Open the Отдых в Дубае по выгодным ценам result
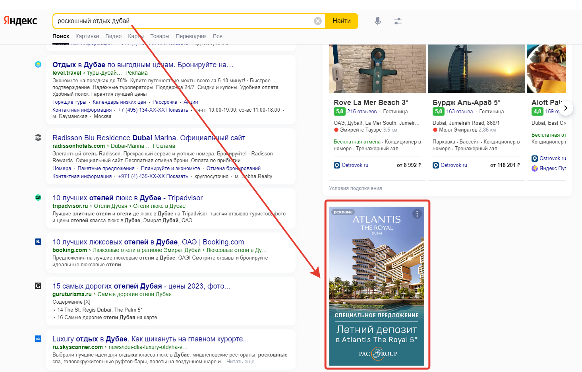 tap(143, 65)
